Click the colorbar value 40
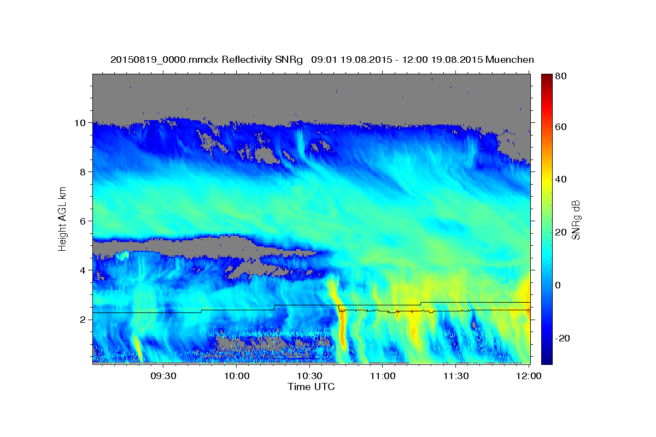 pyautogui.click(x=560, y=179)
